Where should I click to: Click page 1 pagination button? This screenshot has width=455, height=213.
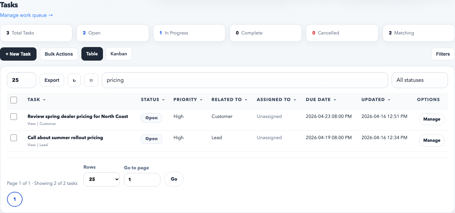[x=15, y=199]
